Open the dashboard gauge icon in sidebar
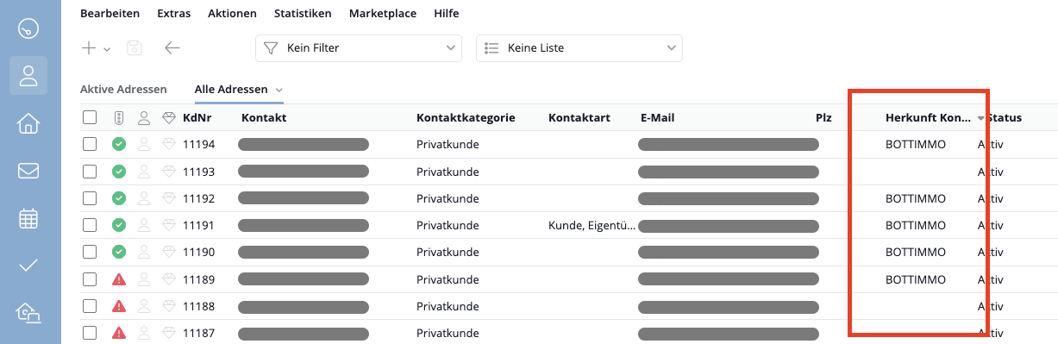The width and height of the screenshot is (1058, 344). [28, 27]
